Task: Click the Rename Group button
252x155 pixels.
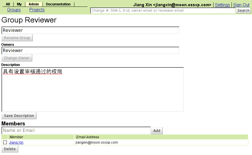Action: (17, 38)
